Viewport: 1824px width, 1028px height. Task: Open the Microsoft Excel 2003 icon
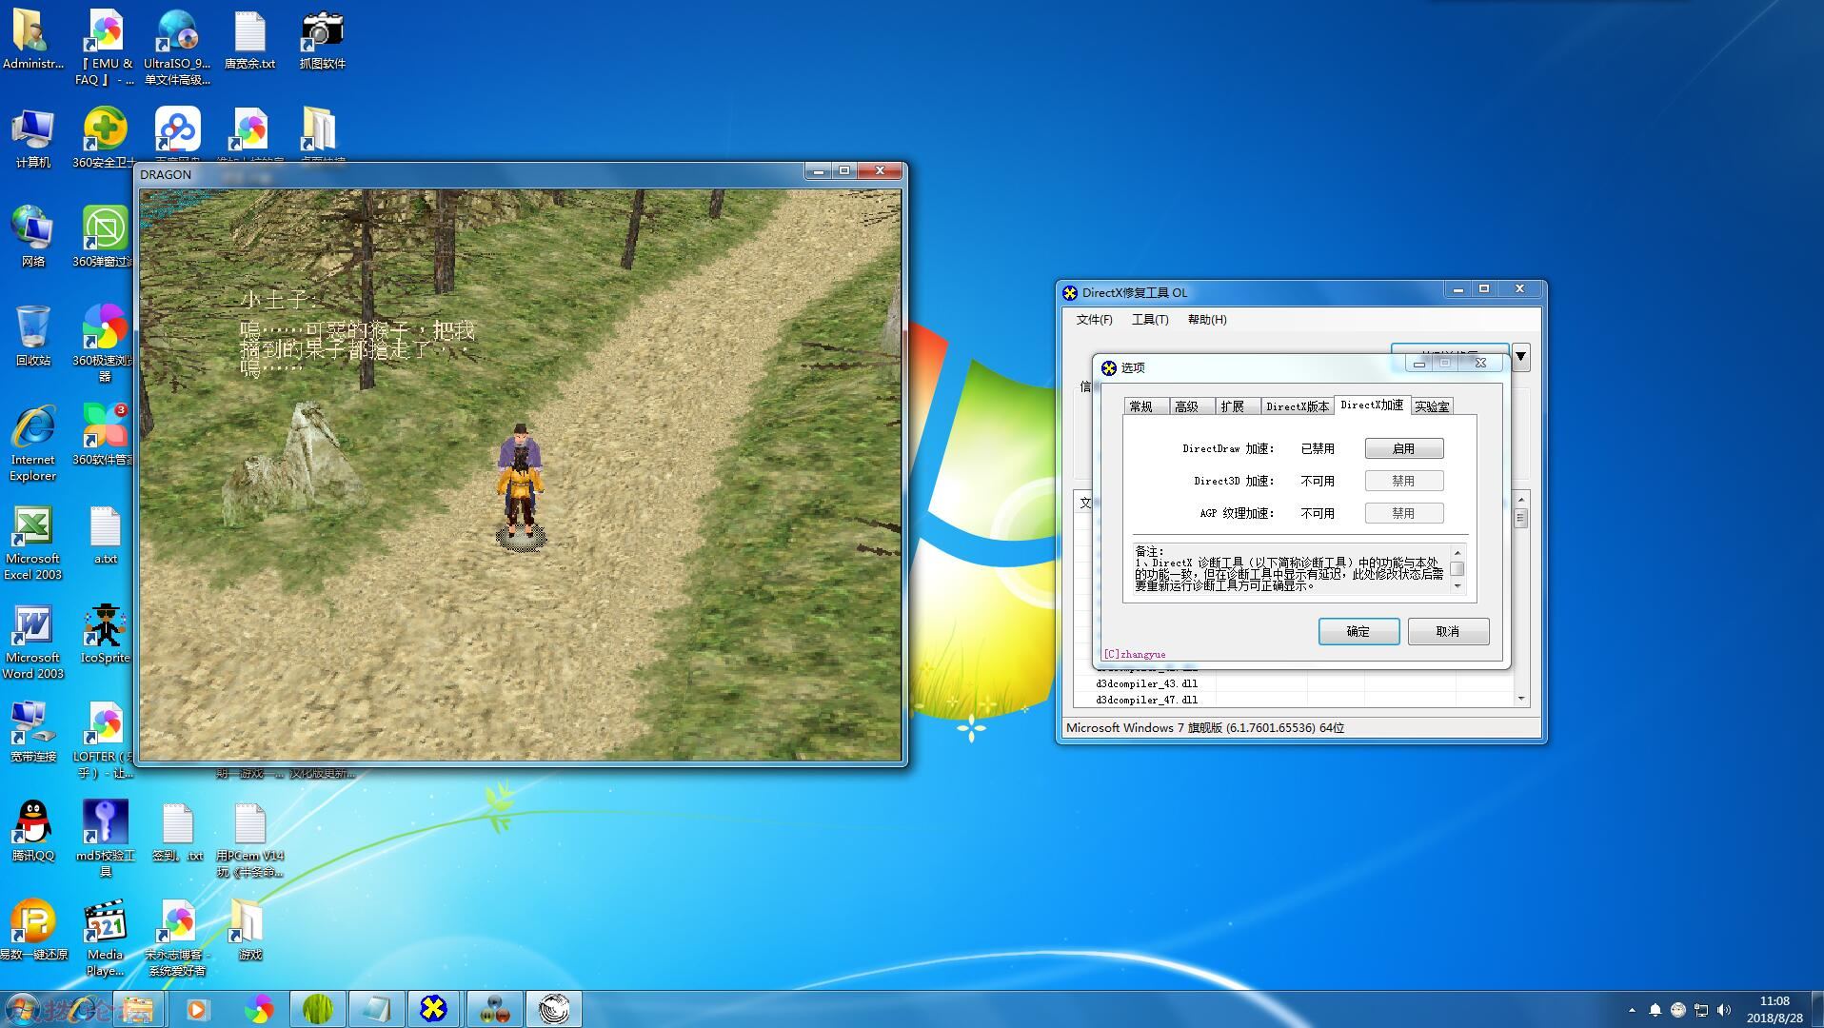tap(33, 542)
